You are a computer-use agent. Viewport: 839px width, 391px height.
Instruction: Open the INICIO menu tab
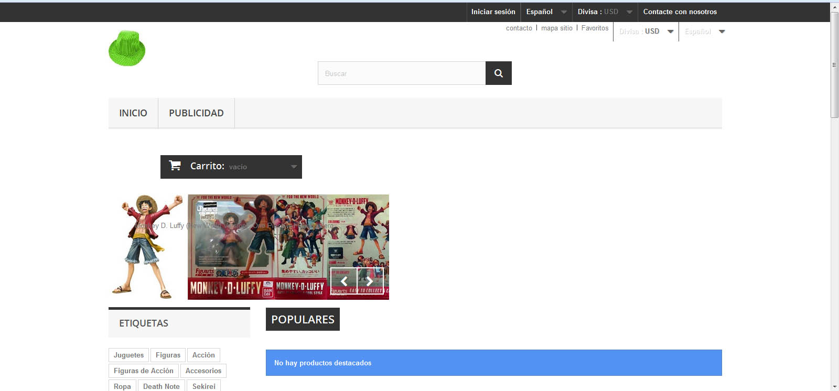point(133,113)
